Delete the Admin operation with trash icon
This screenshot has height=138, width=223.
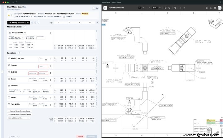tap(96, 58)
